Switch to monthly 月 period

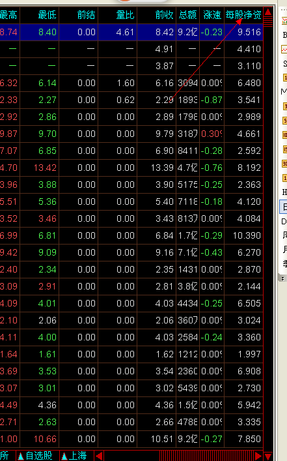pos(284,249)
